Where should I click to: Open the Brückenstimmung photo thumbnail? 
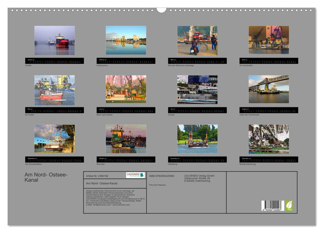pyautogui.click(x=269, y=139)
